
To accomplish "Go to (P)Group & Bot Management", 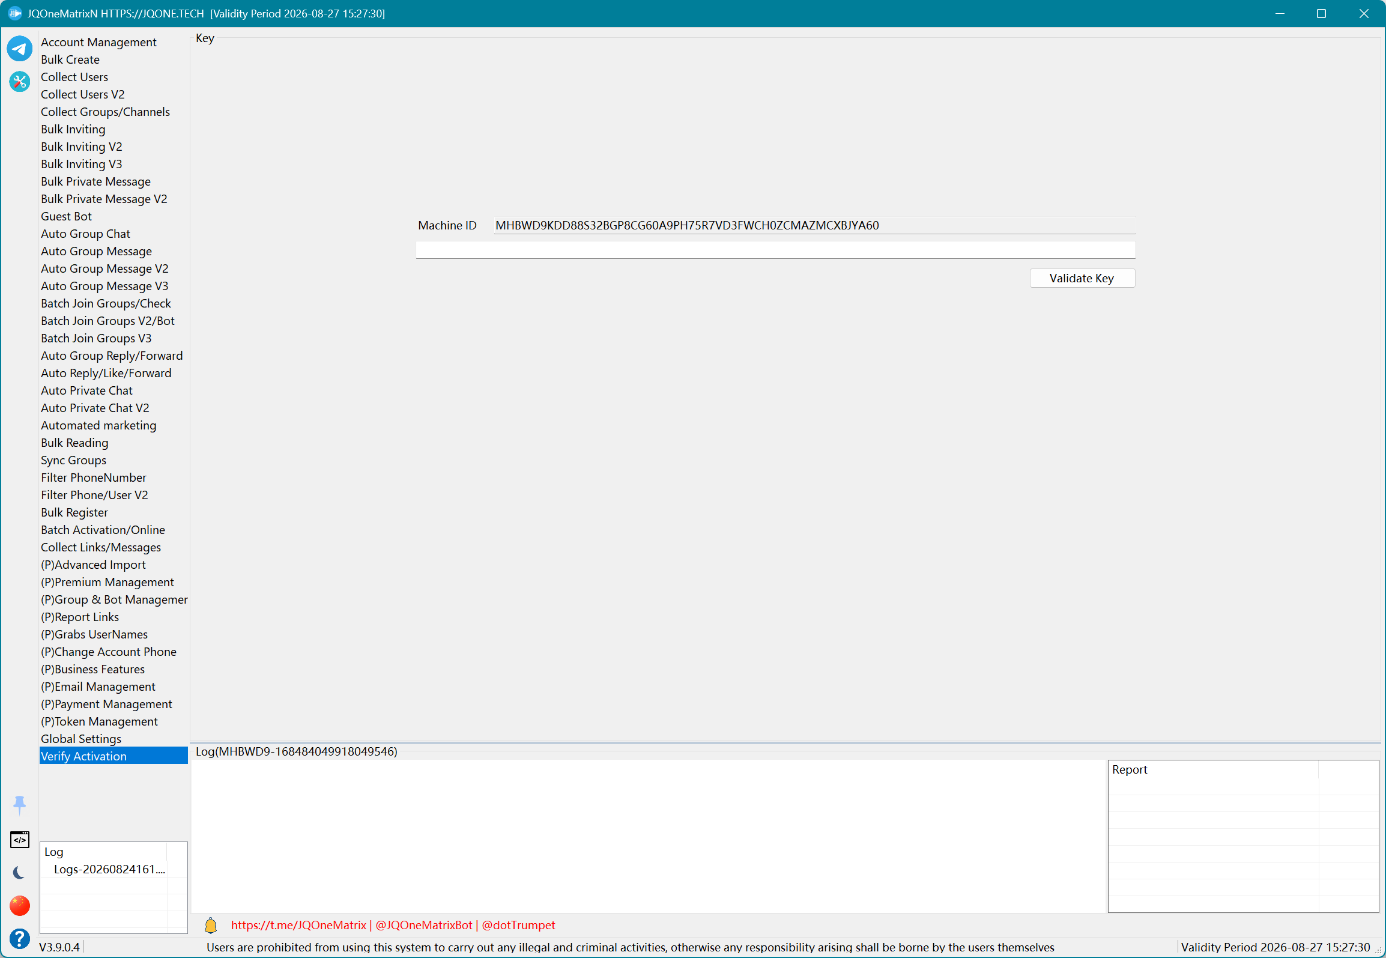I will (114, 599).
